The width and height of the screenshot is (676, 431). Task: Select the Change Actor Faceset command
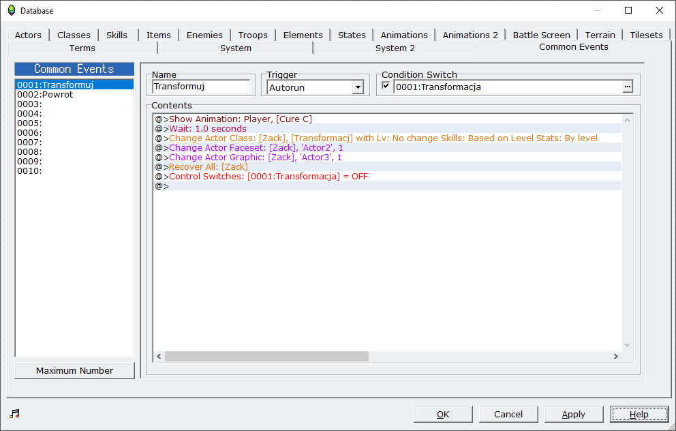(388, 147)
